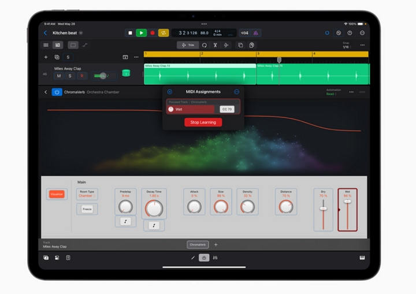Toggle the Decay Time note sync button
The width and height of the screenshot is (416, 294).
click(x=154, y=225)
